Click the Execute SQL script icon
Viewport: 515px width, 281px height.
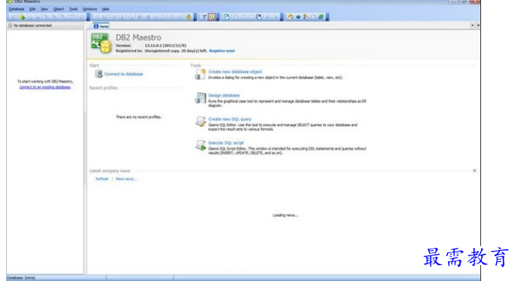[x=201, y=145]
